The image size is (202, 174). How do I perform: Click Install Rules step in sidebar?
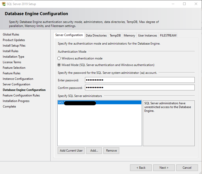pos(11,51)
